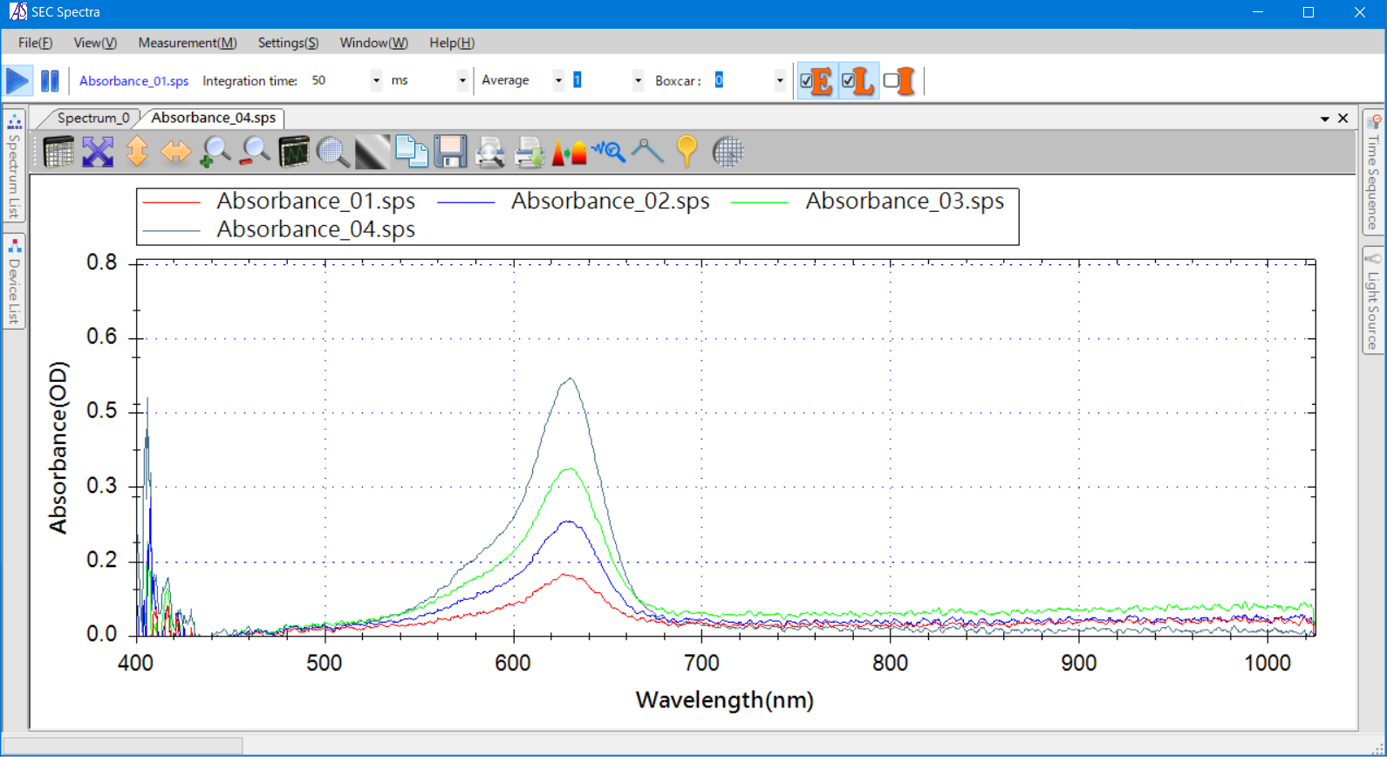Select the zoom in magnifier
This screenshot has height=757, width=1387.
(215, 153)
